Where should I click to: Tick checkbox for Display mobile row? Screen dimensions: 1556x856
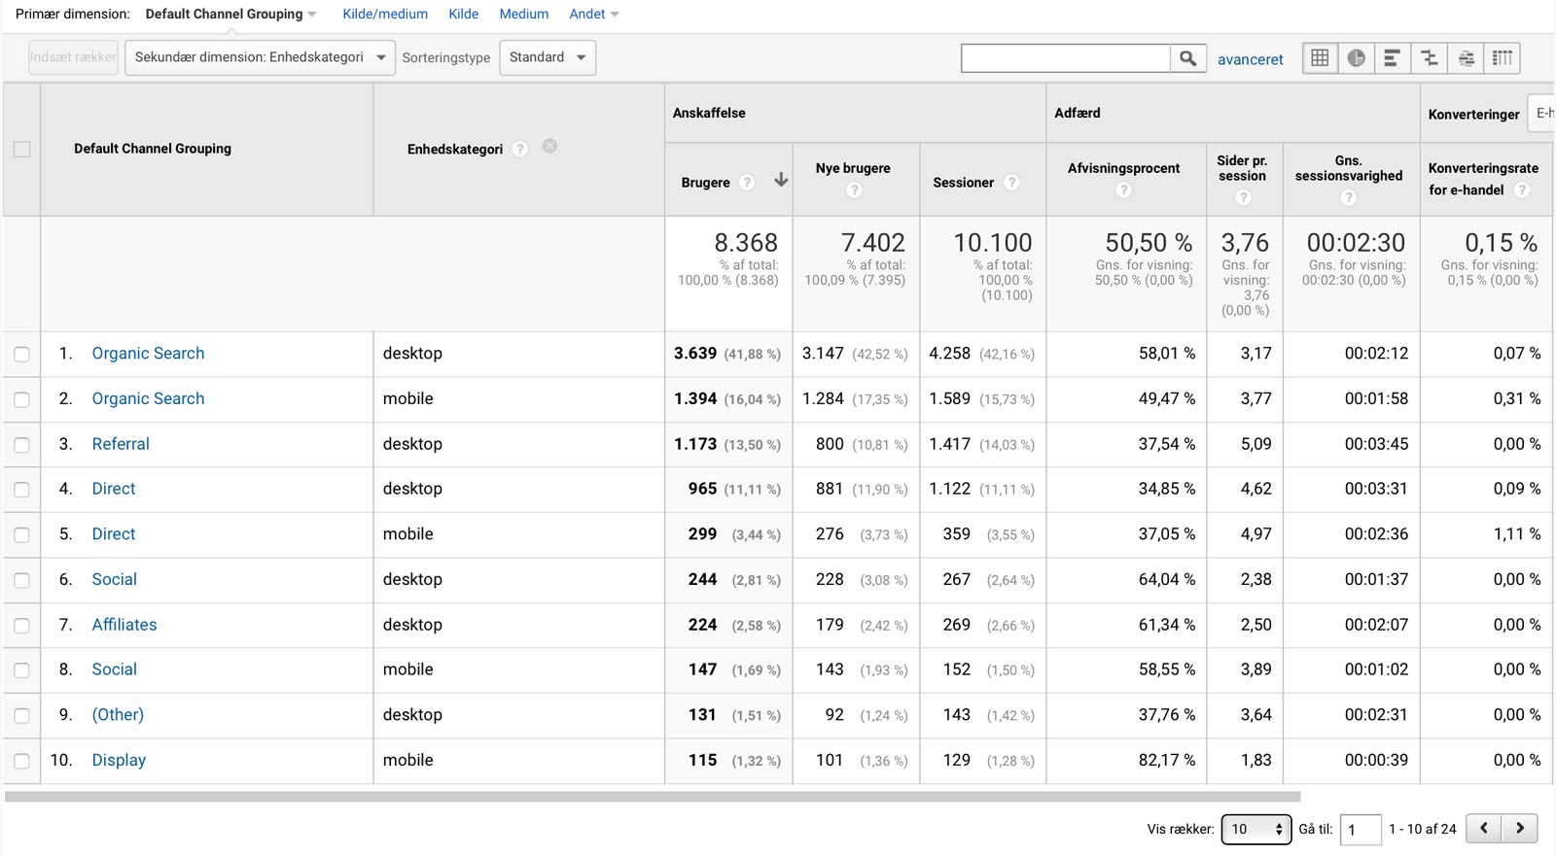click(x=21, y=761)
